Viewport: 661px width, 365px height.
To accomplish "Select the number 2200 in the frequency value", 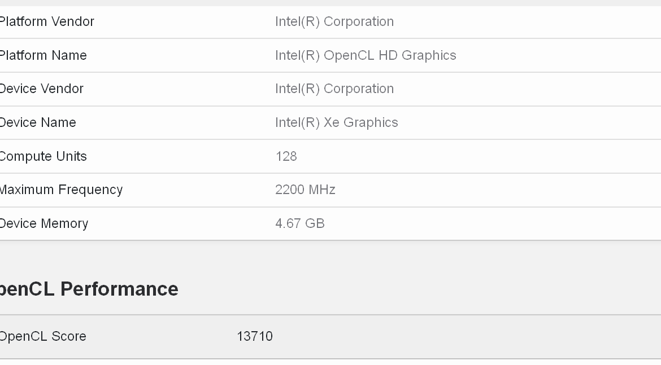I will (x=289, y=190).
